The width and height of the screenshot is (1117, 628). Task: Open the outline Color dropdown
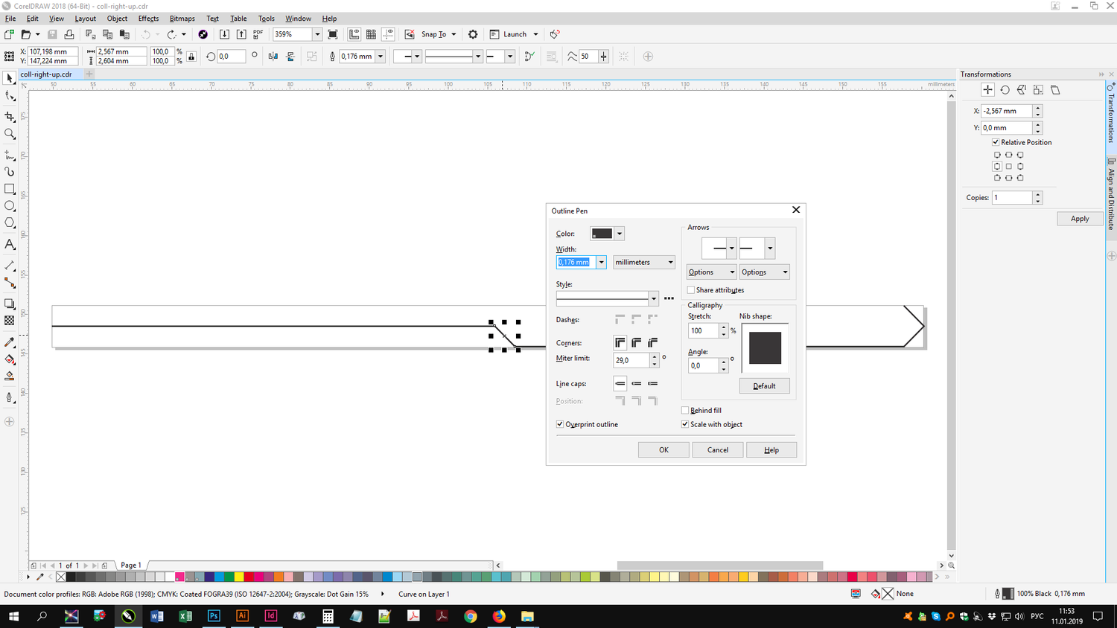619,234
